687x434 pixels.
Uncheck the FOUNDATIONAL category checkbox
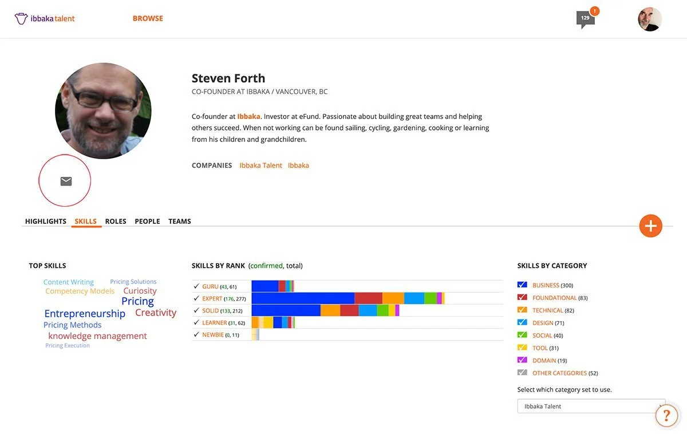pos(522,297)
